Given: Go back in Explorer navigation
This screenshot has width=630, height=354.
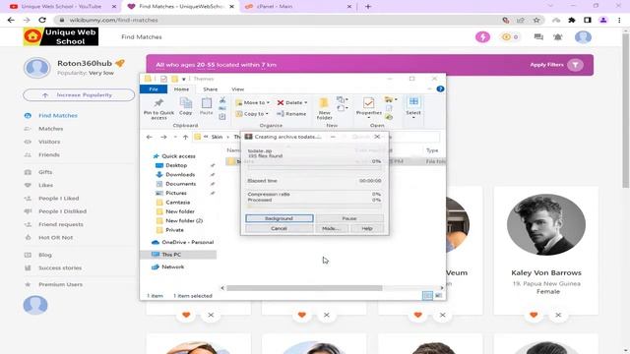Looking at the screenshot, I should click(150, 138).
